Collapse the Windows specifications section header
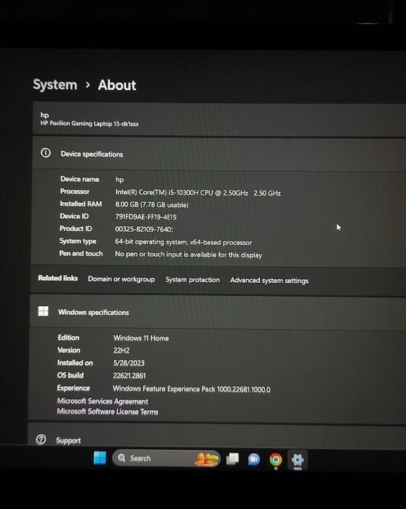Screen dimensions: 406x509 coord(218,312)
